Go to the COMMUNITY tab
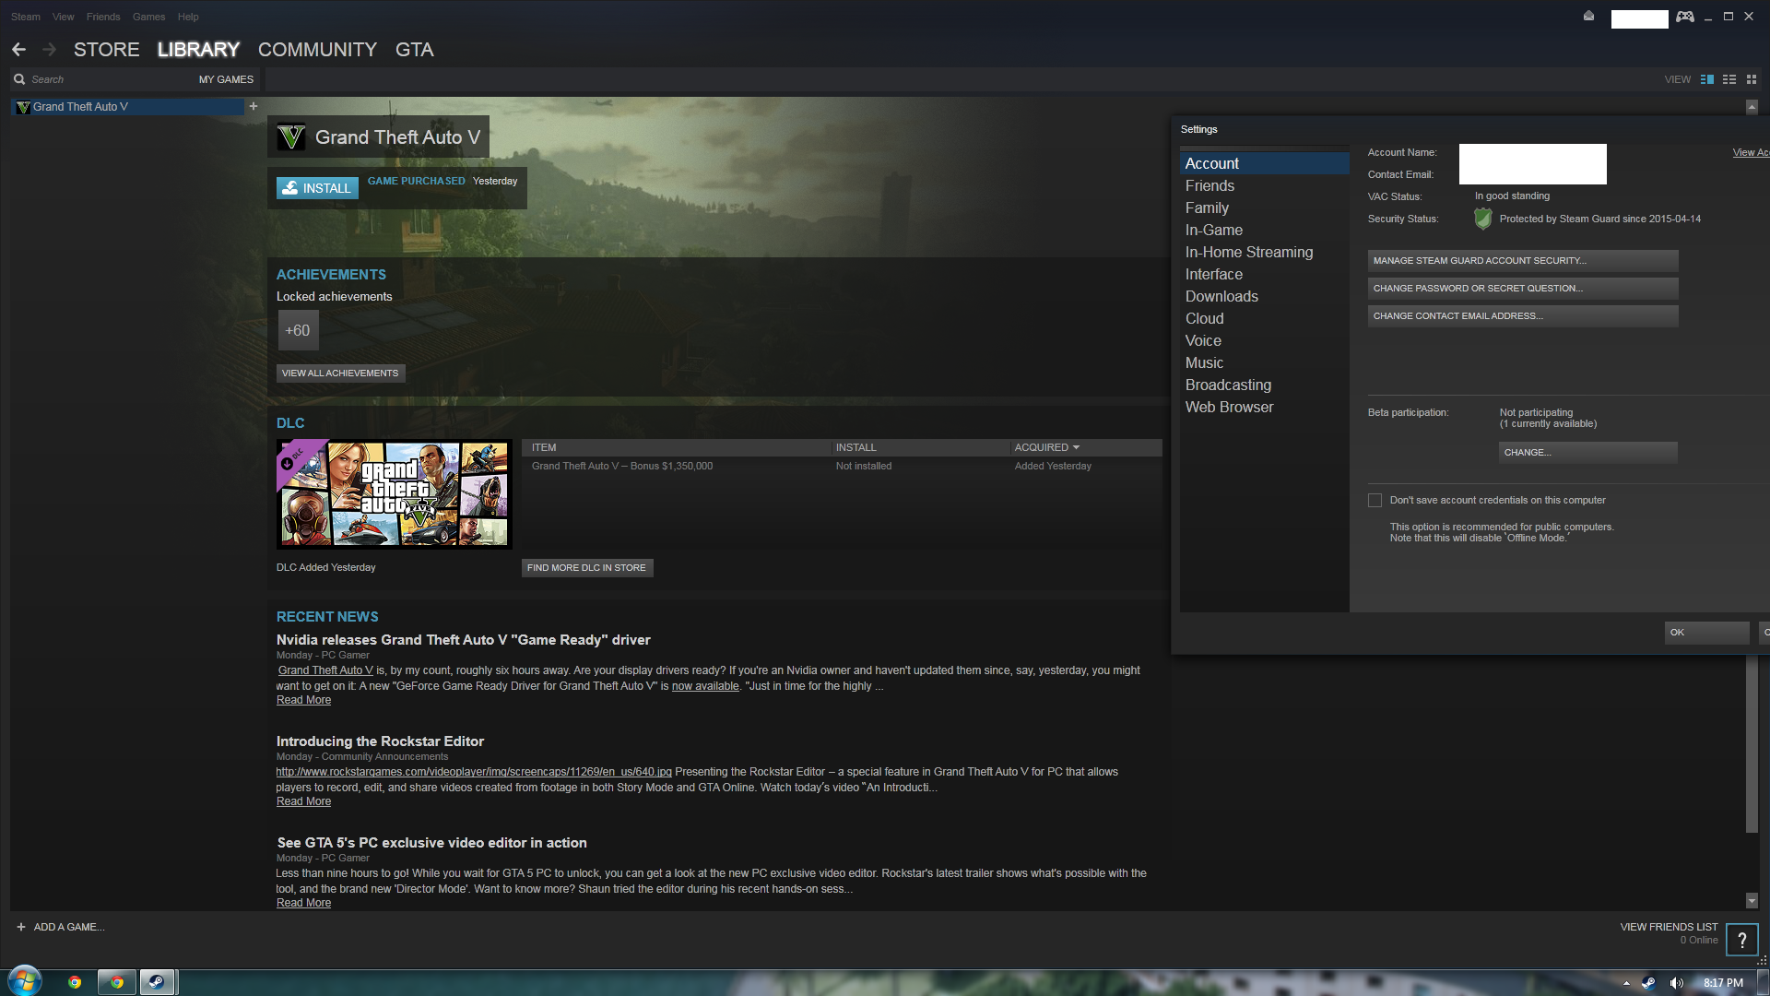The height and width of the screenshot is (996, 1770). coord(317,50)
